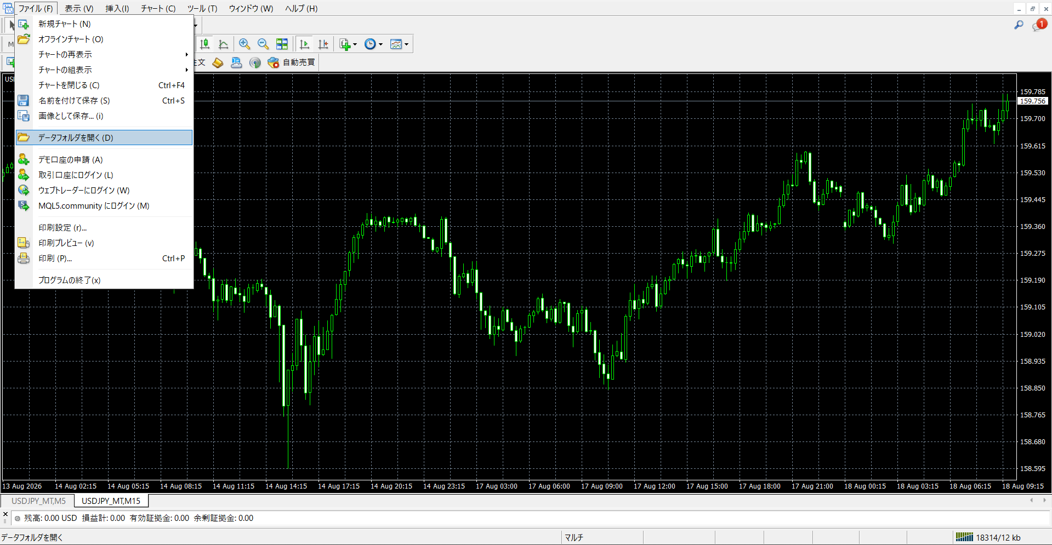Click 余剰証拠金: 0.00 text
The height and width of the screenshot is (545, 1052).
223,518
